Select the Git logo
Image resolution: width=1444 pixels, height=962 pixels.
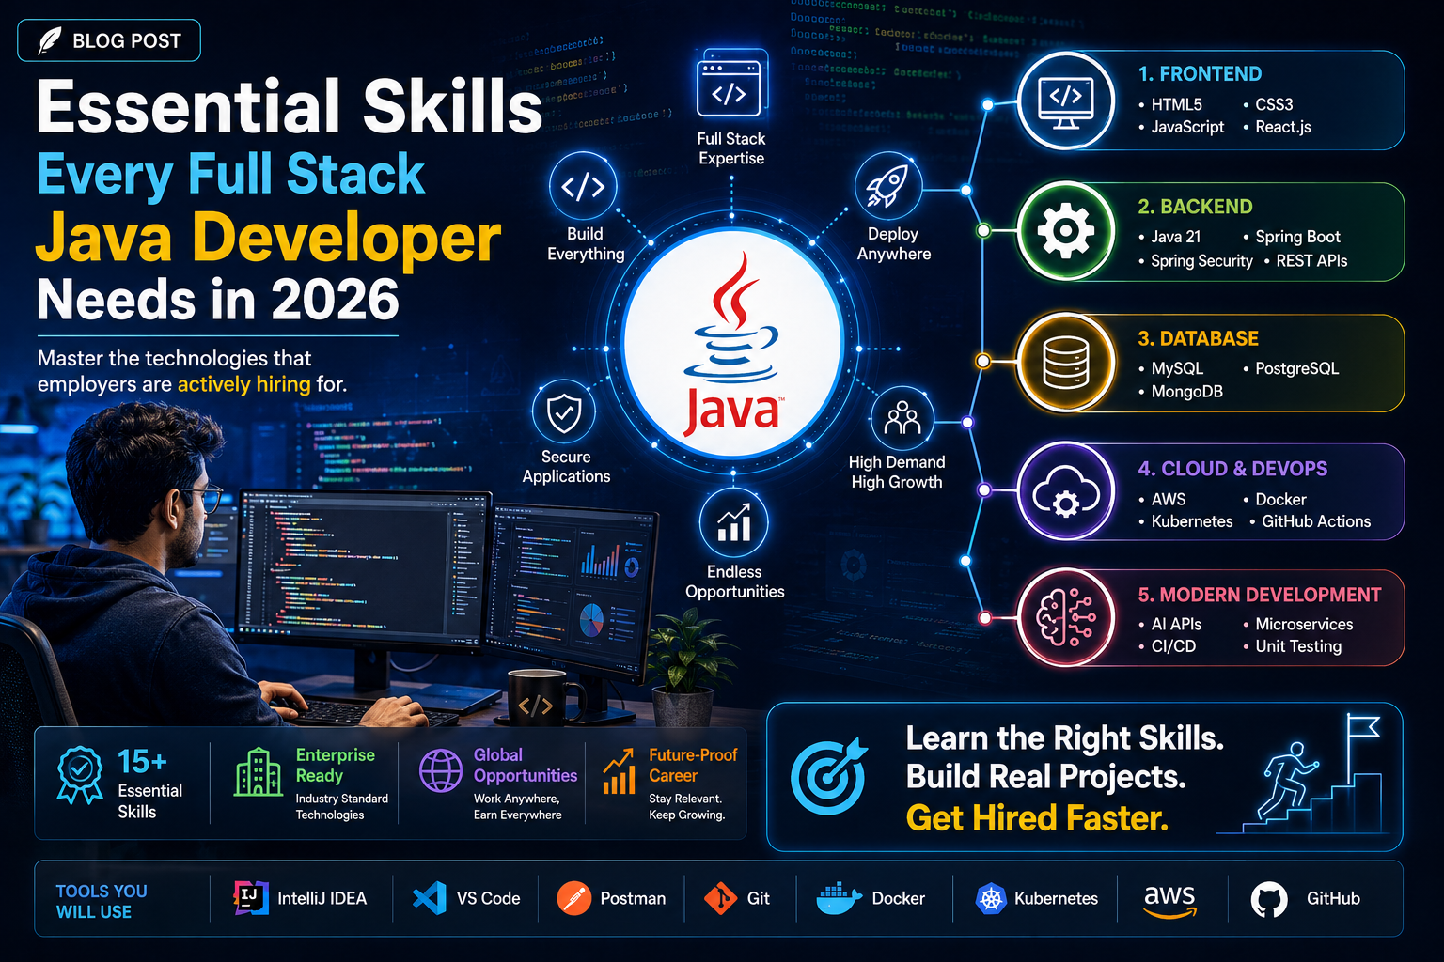coord(720,899)
